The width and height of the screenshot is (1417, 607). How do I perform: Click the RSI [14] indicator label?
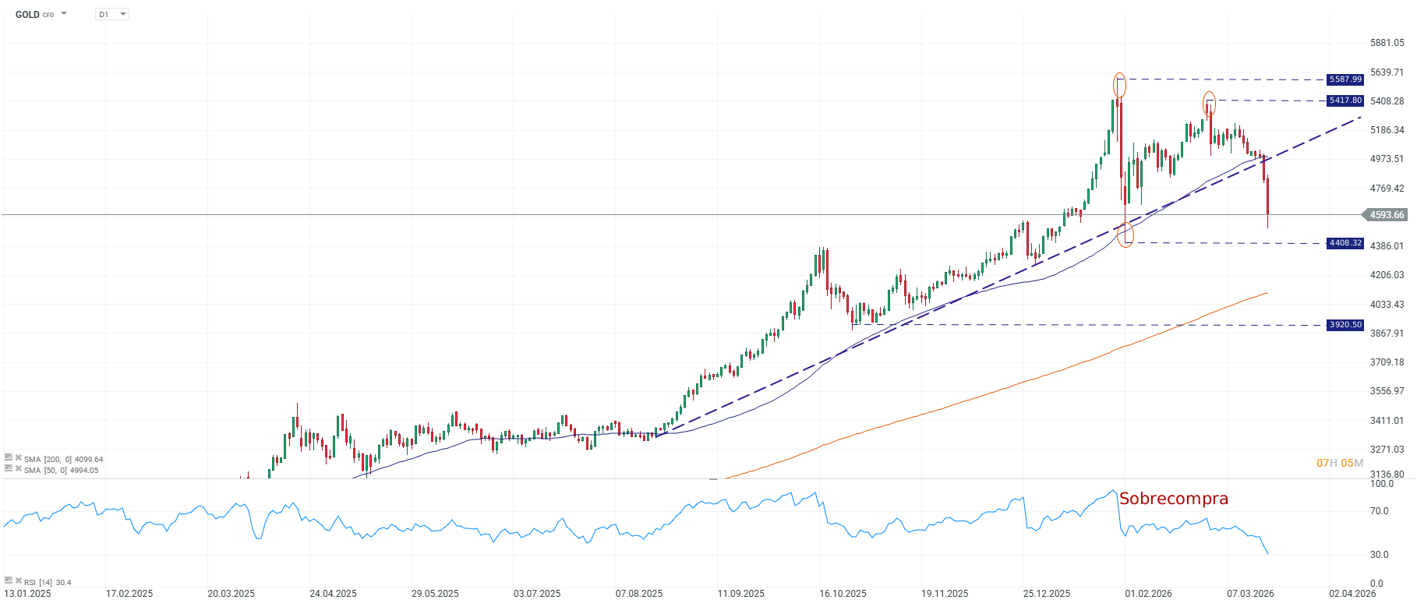[x=48, y=582]
